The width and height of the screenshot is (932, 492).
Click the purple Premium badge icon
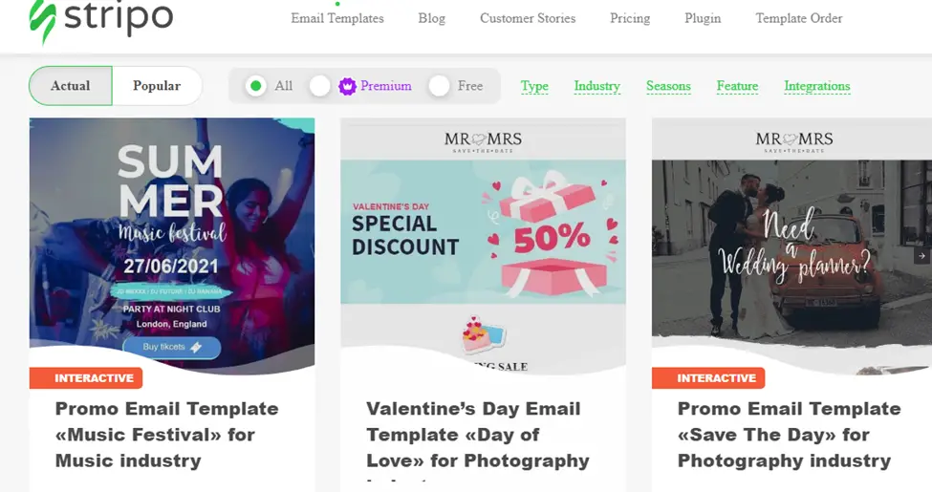(x=347, y=86)
